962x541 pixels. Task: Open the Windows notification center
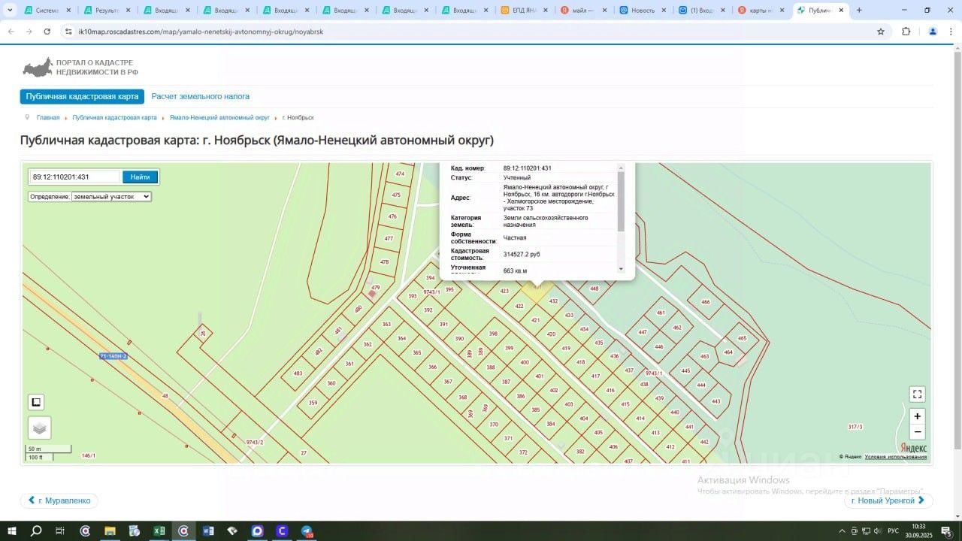946,531
